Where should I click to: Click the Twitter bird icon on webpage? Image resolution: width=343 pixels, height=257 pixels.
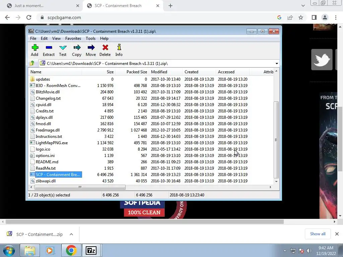tap(322, 60)
